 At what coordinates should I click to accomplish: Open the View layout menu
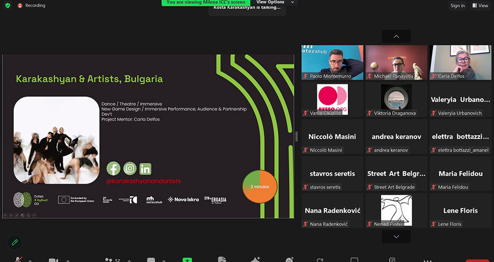point(480,5)
